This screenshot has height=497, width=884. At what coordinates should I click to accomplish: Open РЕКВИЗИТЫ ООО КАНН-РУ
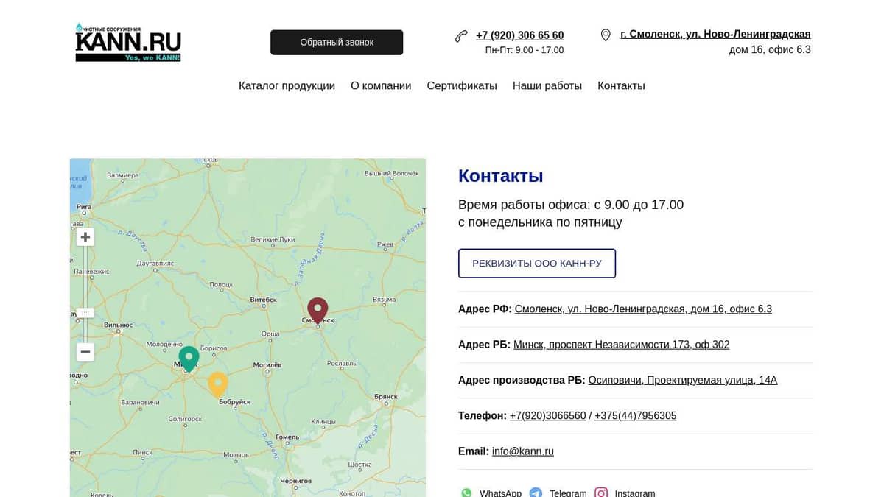click(537, 263)
